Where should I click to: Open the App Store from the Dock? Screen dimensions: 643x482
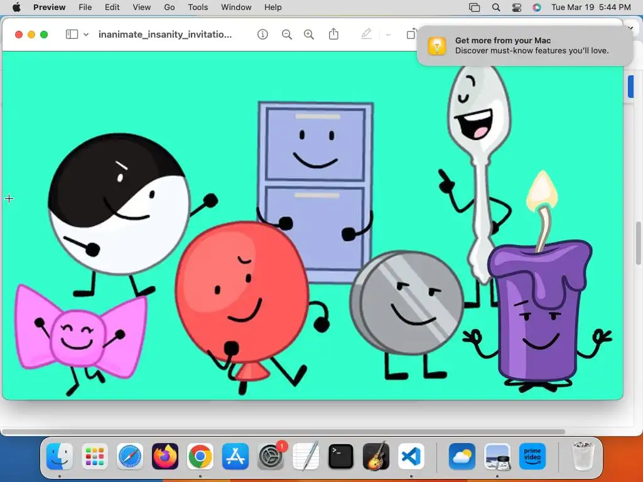235,456
